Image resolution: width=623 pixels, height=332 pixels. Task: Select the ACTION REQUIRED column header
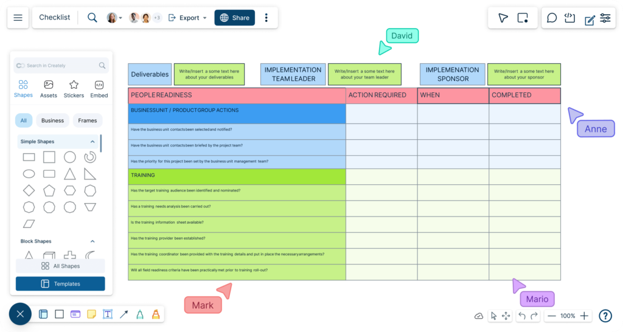click(x=382, y=95)
